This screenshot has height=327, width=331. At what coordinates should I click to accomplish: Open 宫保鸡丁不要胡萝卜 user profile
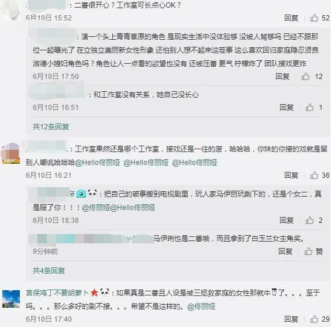(x=57, y=293)
